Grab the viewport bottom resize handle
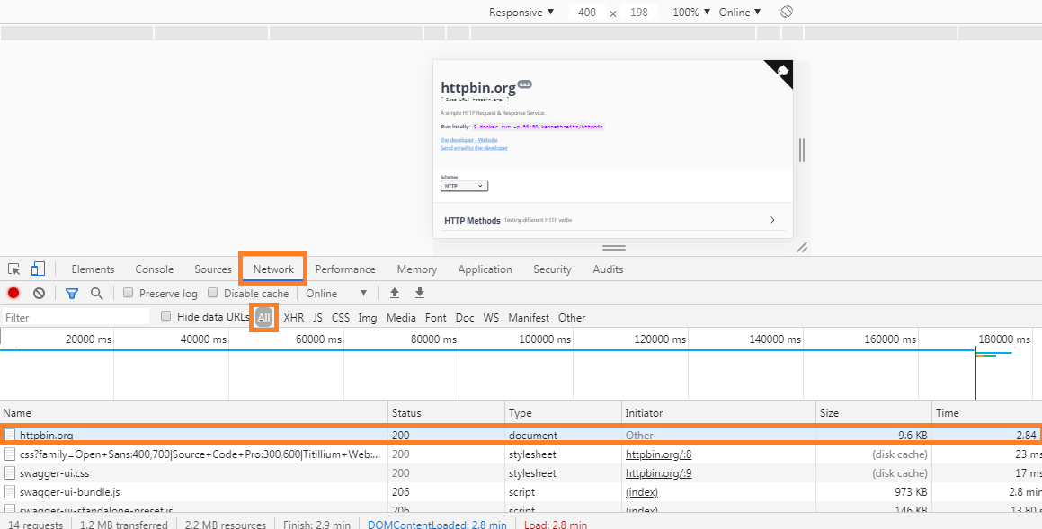The image size is (1042, 529). coord(614,248)
